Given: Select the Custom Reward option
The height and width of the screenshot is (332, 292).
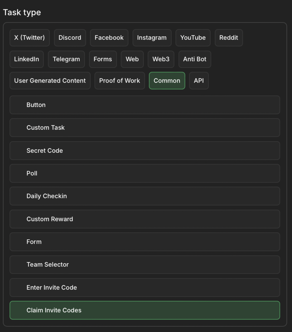Looking at the screenshot, I should point(144,219).
